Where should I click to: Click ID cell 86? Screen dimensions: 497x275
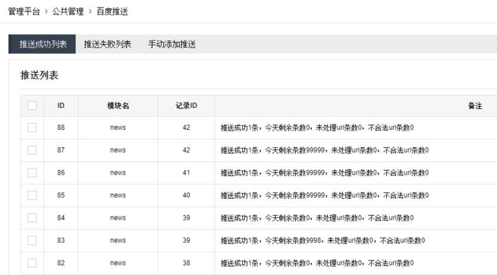pyautogui.click(x=61, y=173)
